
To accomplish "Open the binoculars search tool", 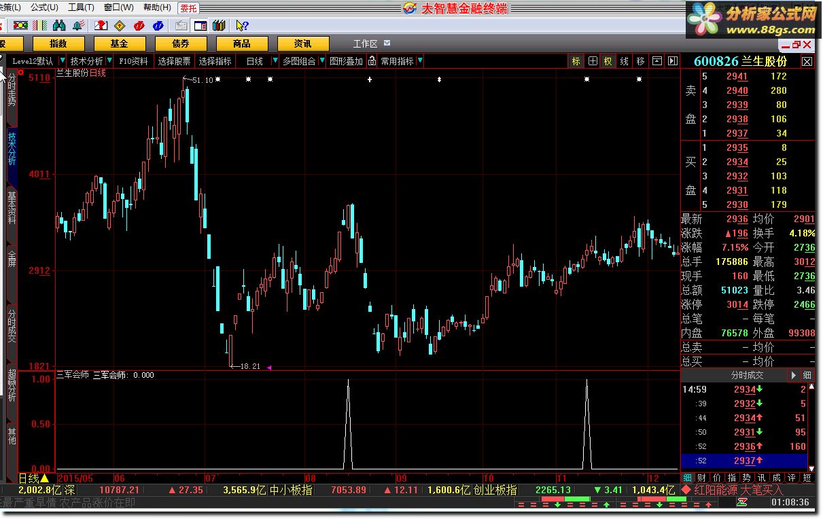I will click(x=59, y=26).
